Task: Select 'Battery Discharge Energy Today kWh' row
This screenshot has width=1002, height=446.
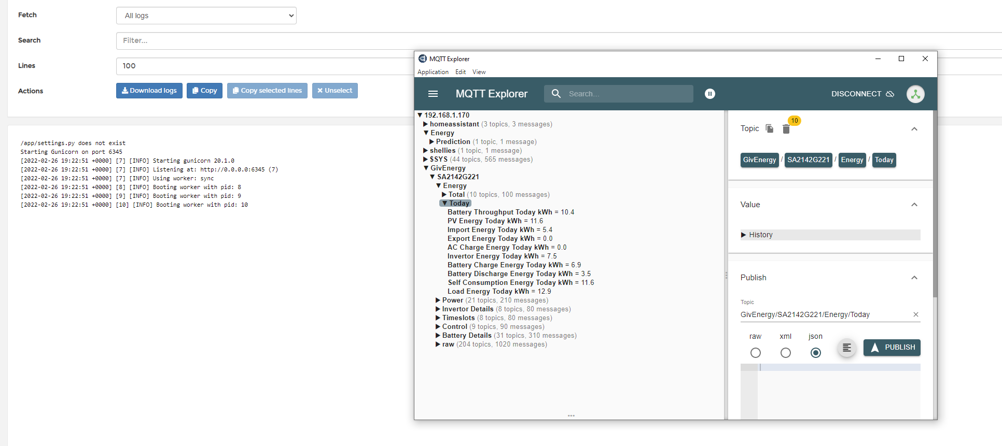Action: click(519, 274)
